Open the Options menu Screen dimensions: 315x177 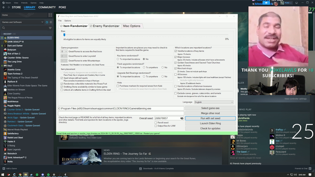[67, 21]
